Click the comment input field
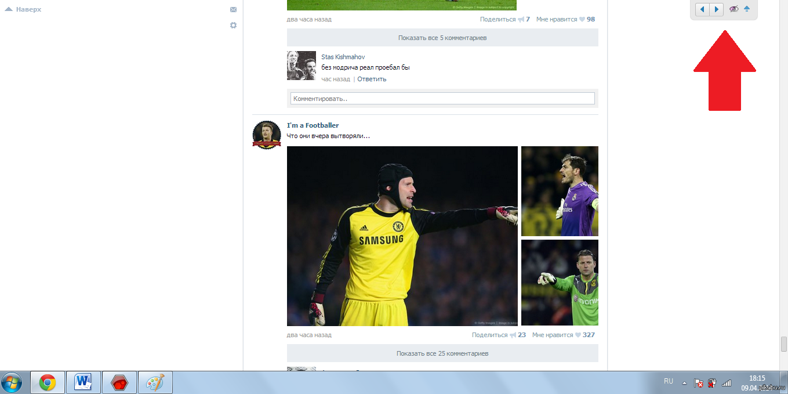 point(442,99)
